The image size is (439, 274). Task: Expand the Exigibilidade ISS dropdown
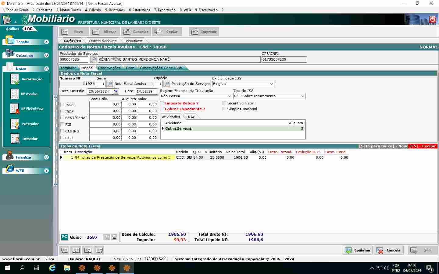pos(271,84)
